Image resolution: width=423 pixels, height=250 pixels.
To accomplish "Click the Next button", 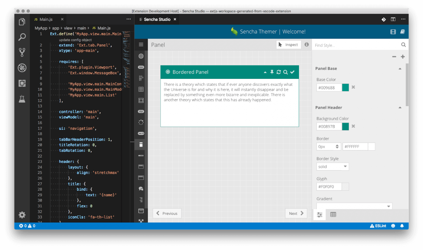I will tap(296, 213).
